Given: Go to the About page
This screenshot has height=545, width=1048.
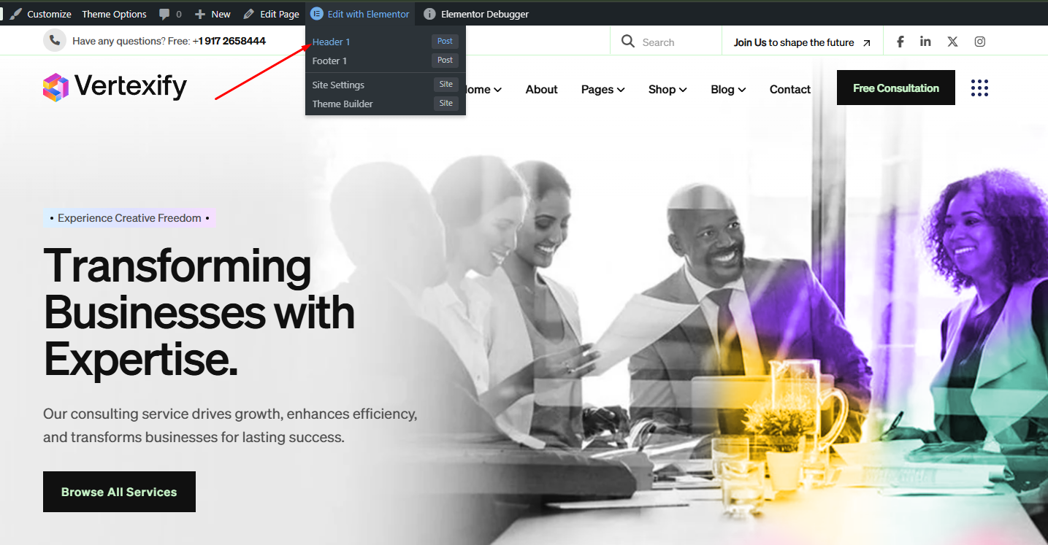Looking at the screenshot, I should pos(541,89).
